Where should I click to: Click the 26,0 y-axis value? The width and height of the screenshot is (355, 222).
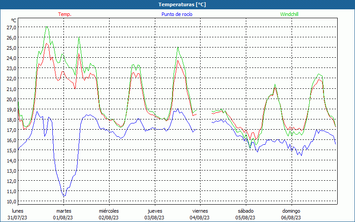tap(12, 38)
